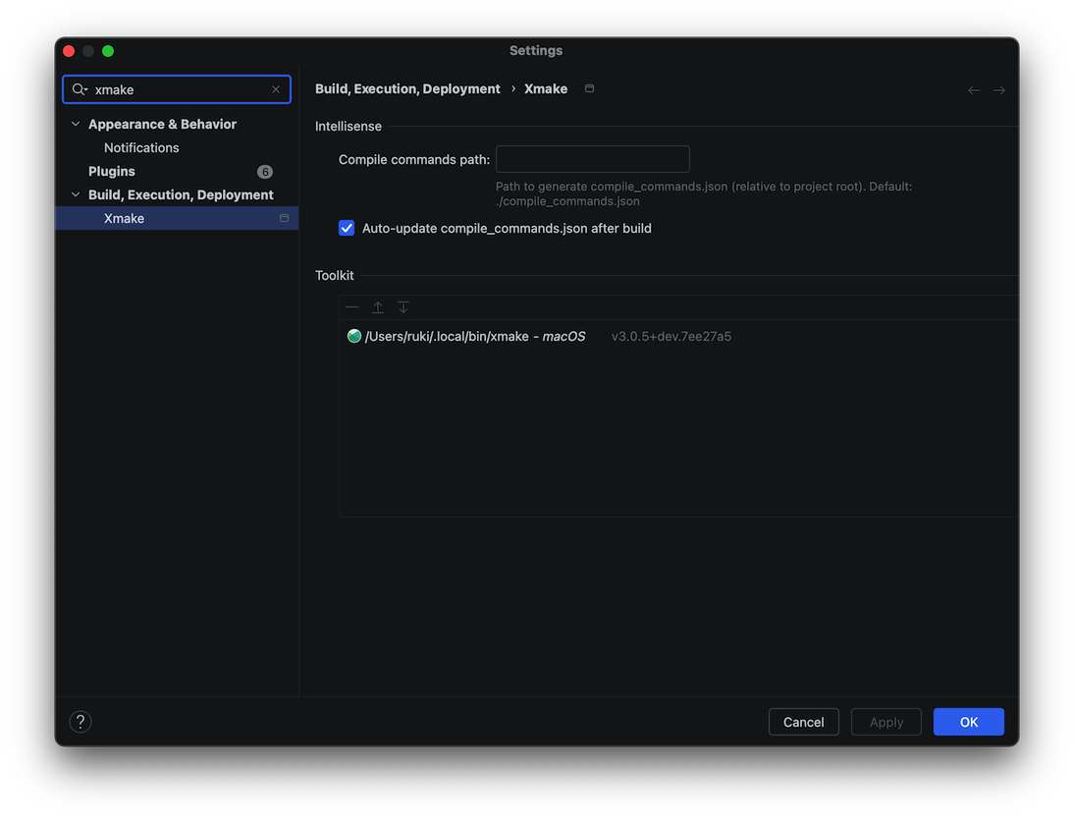Image resolution: width=1074 pixels, height=819 pixels.
Task: Open the Plugins settings page
Action: [112, 171]
